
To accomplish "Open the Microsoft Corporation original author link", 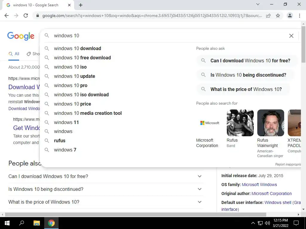I will (x=271, y=194).
